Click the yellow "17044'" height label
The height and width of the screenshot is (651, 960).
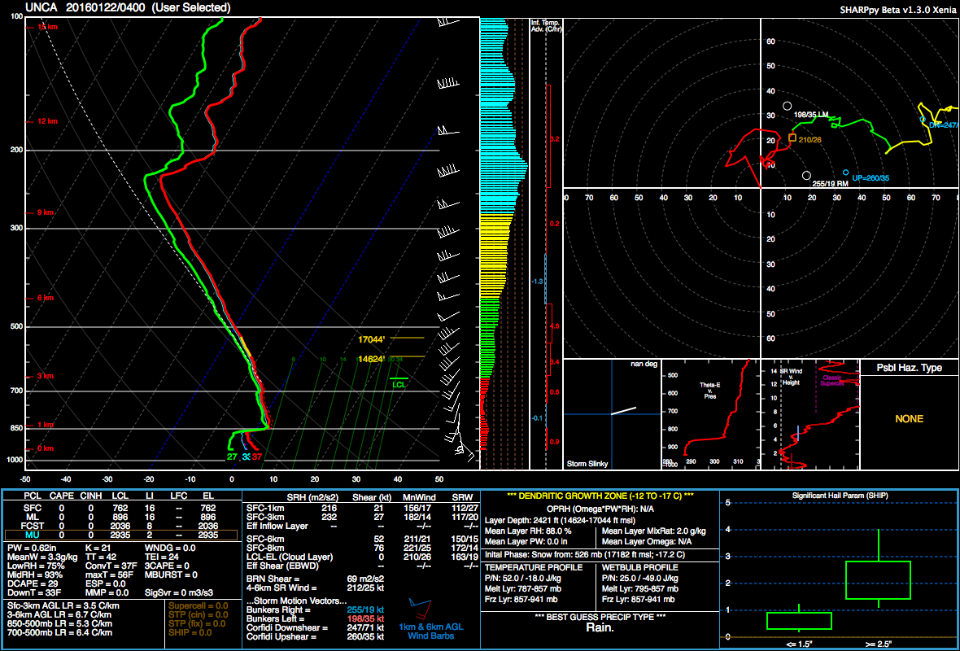pos(372,339)
